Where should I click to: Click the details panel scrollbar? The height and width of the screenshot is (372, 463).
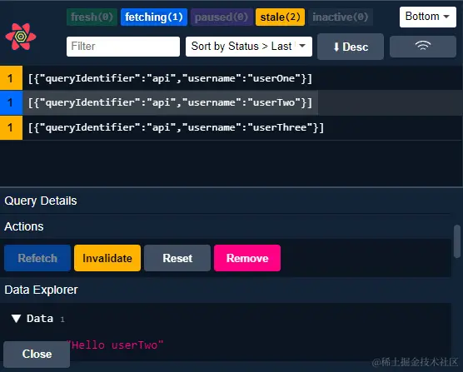[x=457, y=241]
